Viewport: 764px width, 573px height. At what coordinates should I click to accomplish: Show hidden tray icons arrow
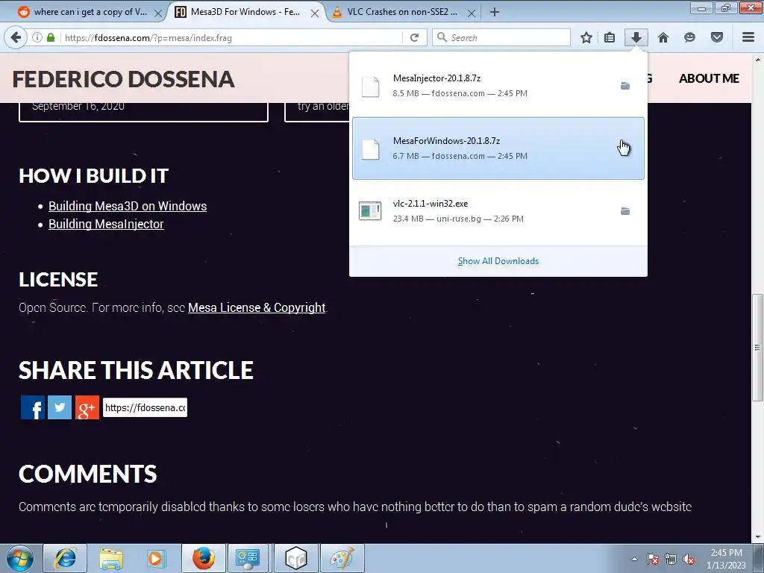tap(634, 559)
